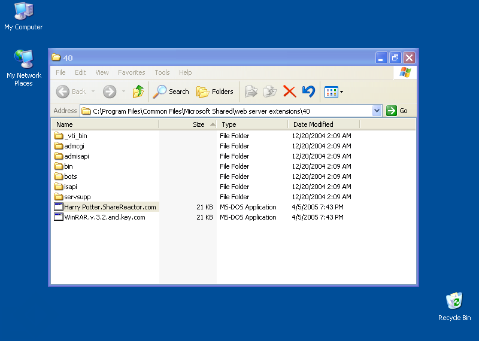The image size is (479, 341).
Task: Expand the Forward history dropdown arrow
Action: coord(123,92)
